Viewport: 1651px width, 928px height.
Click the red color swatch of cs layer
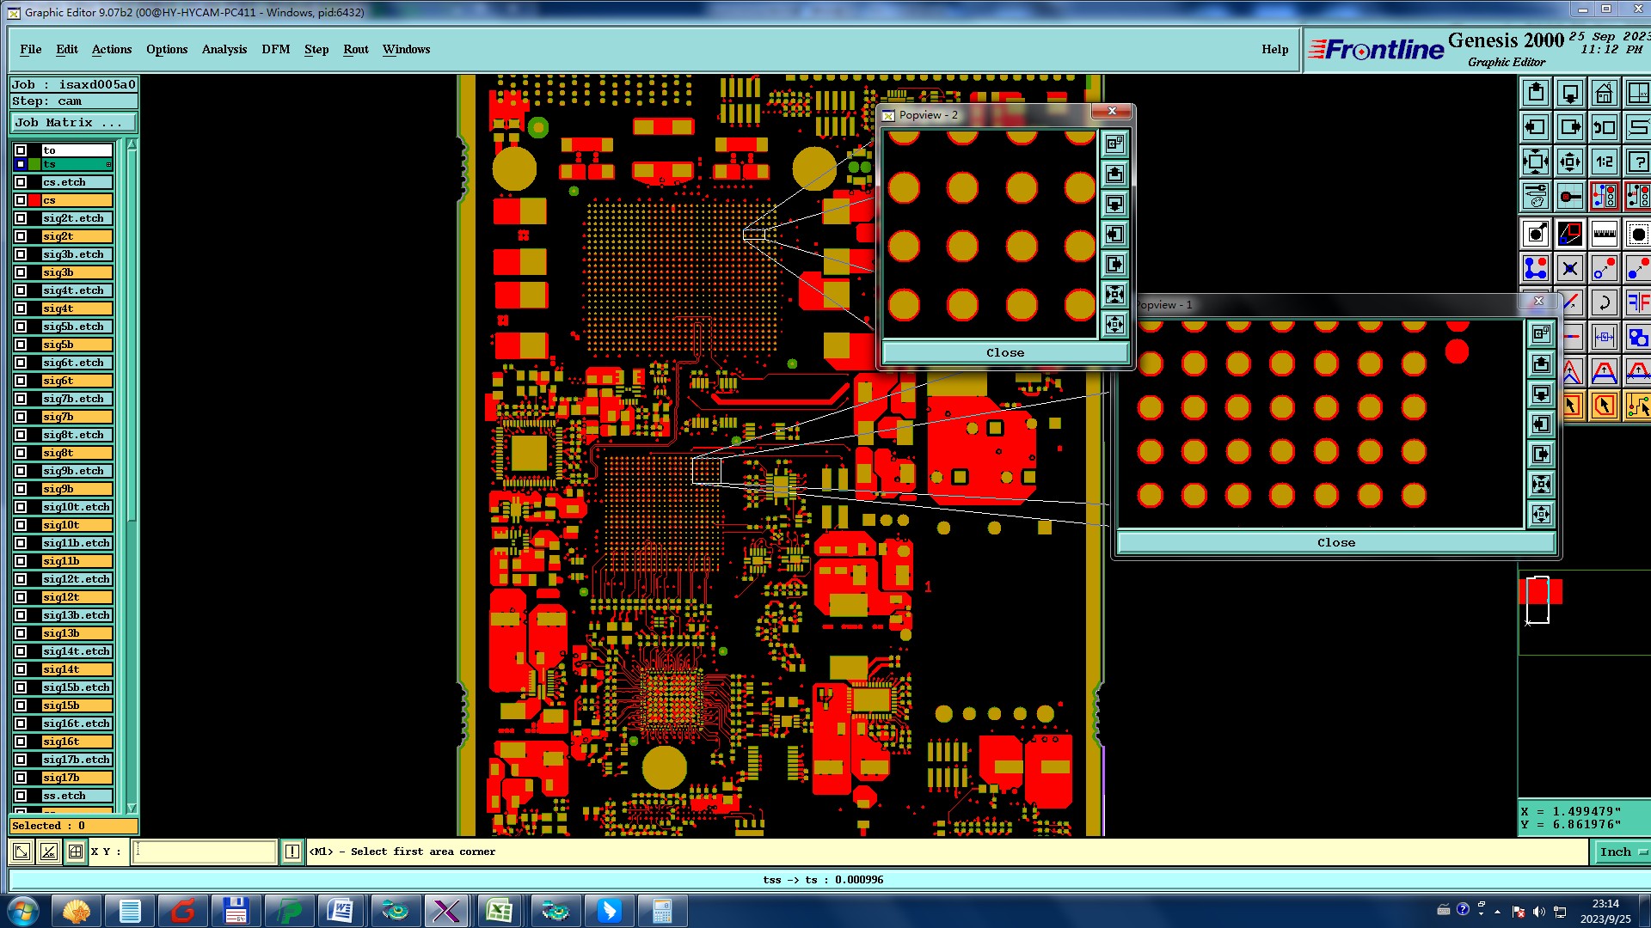tap(34, 200)
